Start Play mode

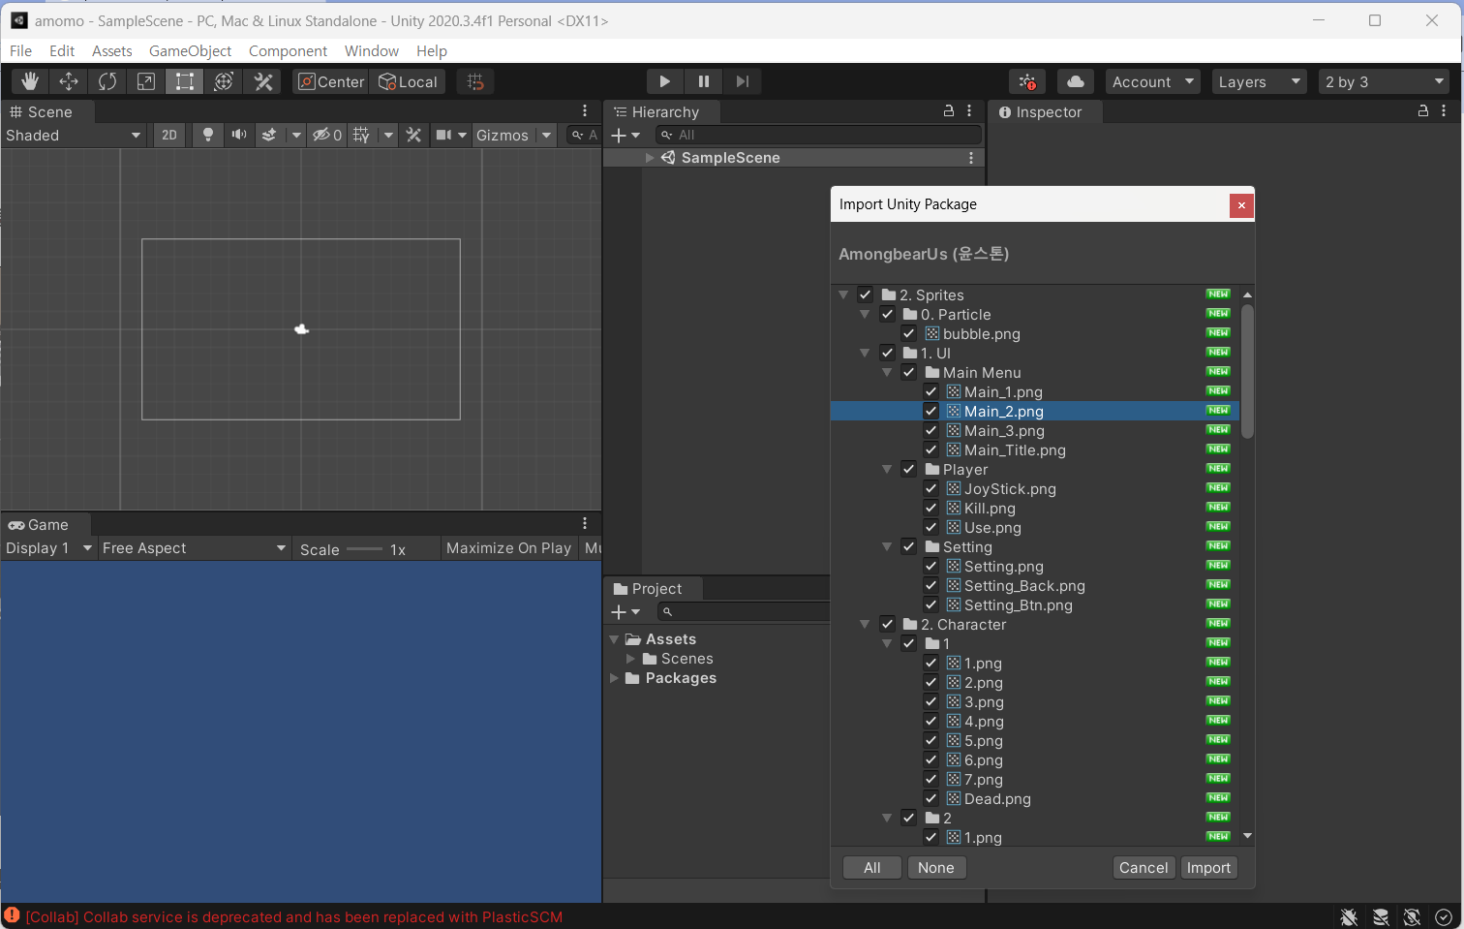(664, 81)
